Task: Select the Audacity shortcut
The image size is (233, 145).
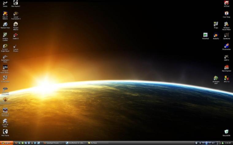Action: point(216,36)
